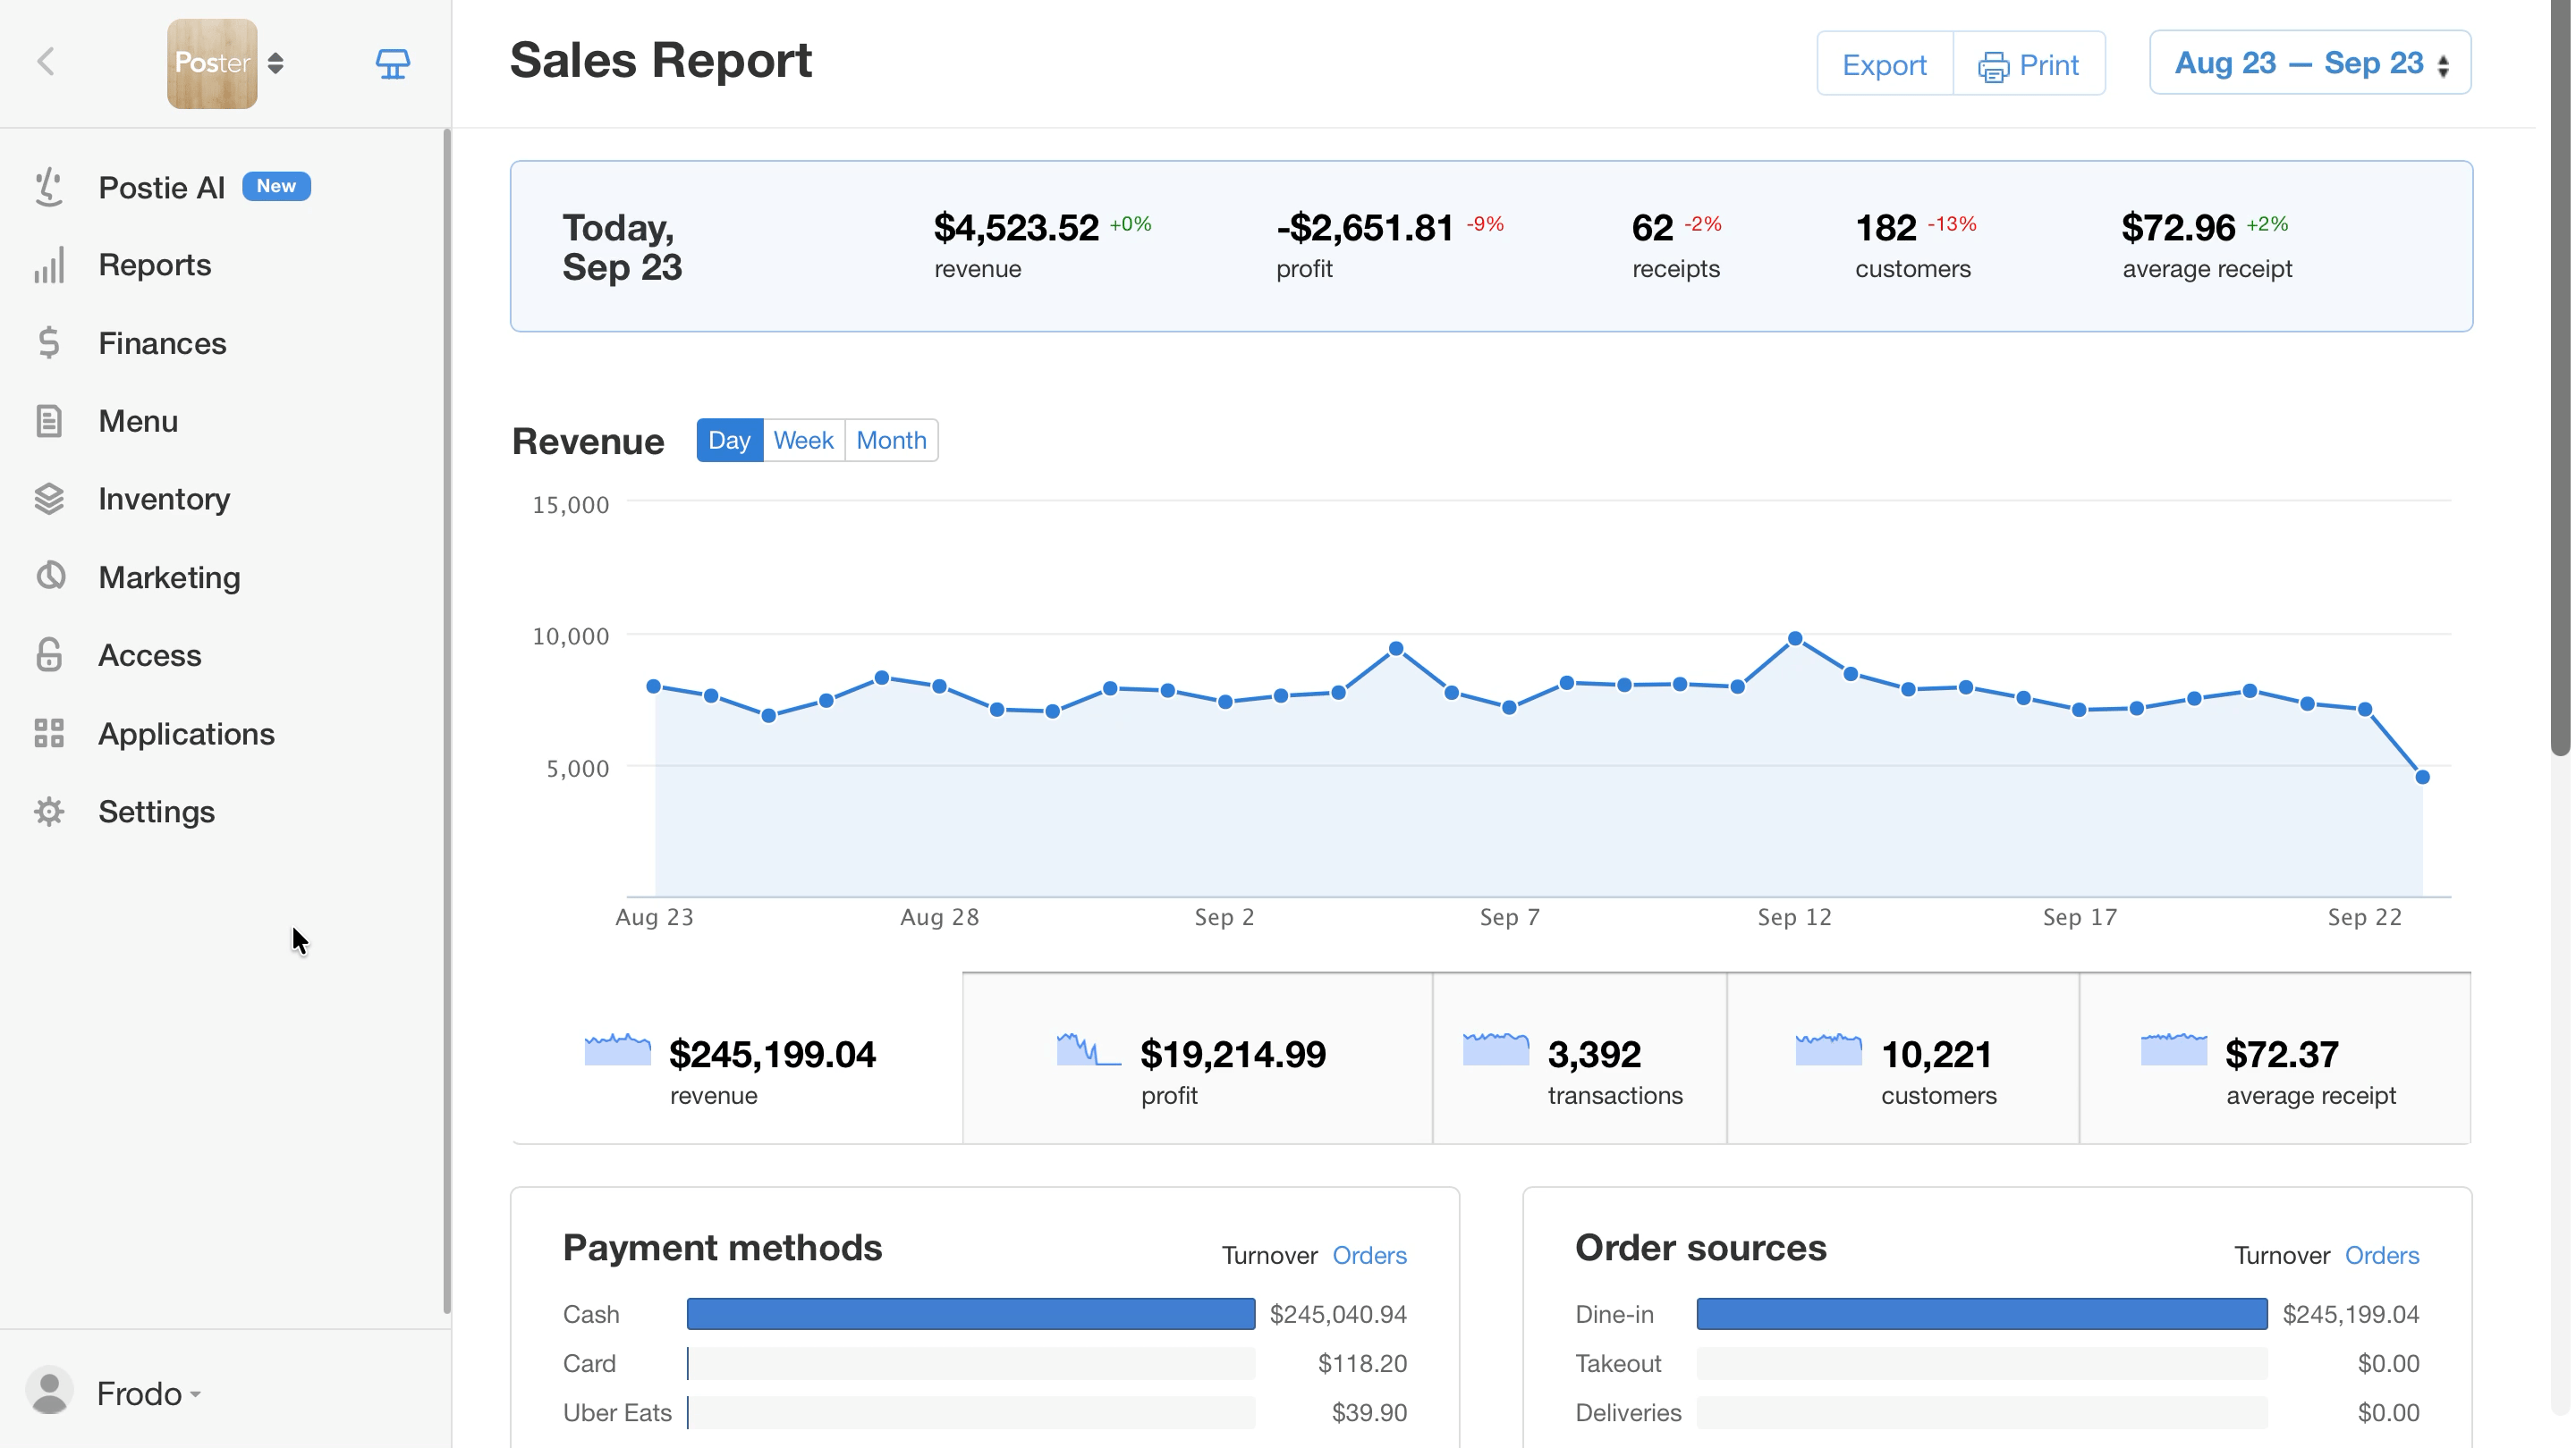Select the Aug 23 first chart data point
Screen dimensions: 2576x1448
click(654, 686)
